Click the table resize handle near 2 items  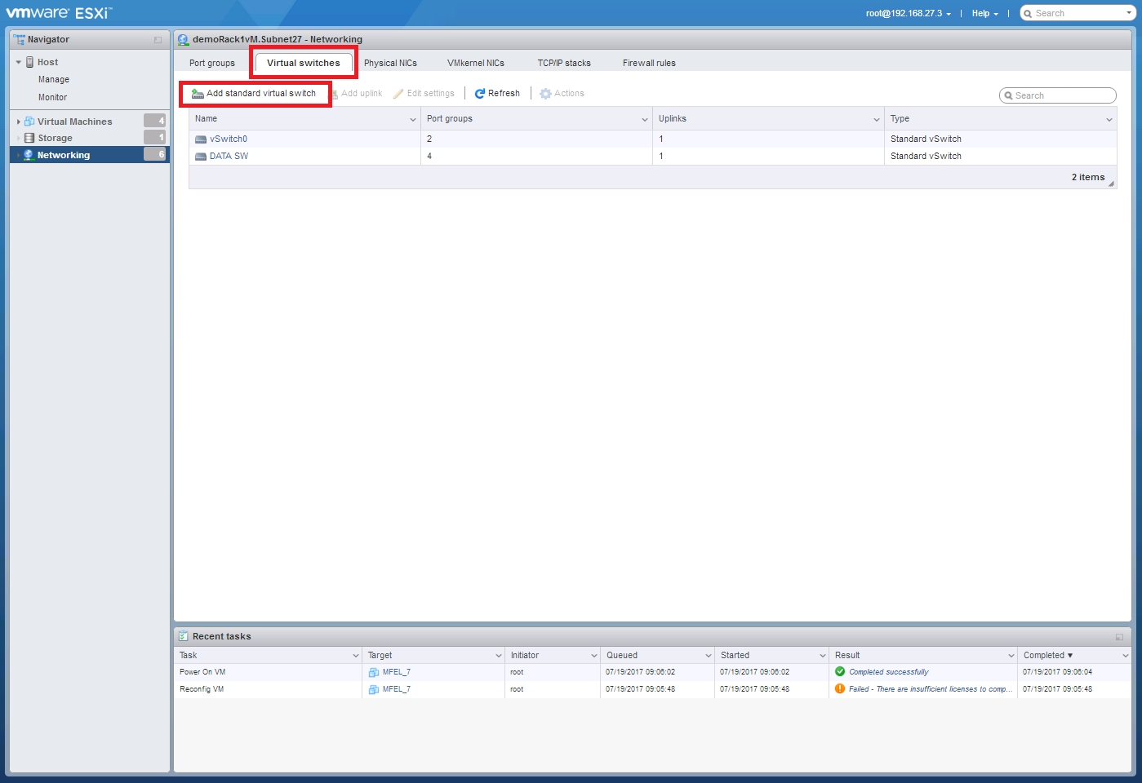pos(1111,184)
